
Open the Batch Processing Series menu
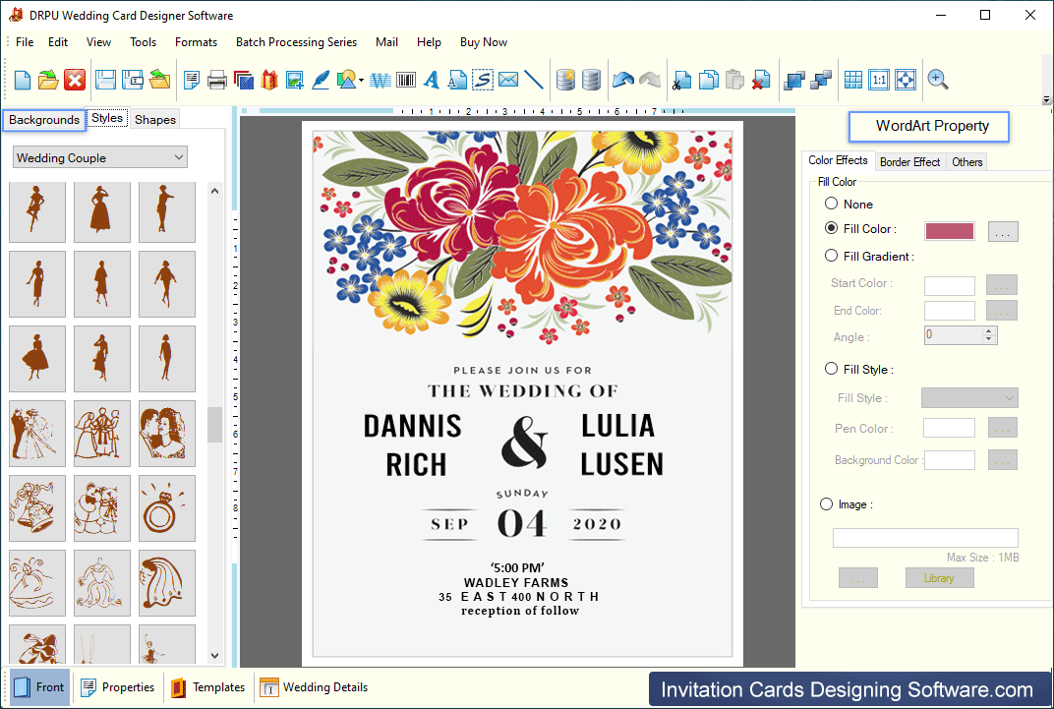[296, 42]
